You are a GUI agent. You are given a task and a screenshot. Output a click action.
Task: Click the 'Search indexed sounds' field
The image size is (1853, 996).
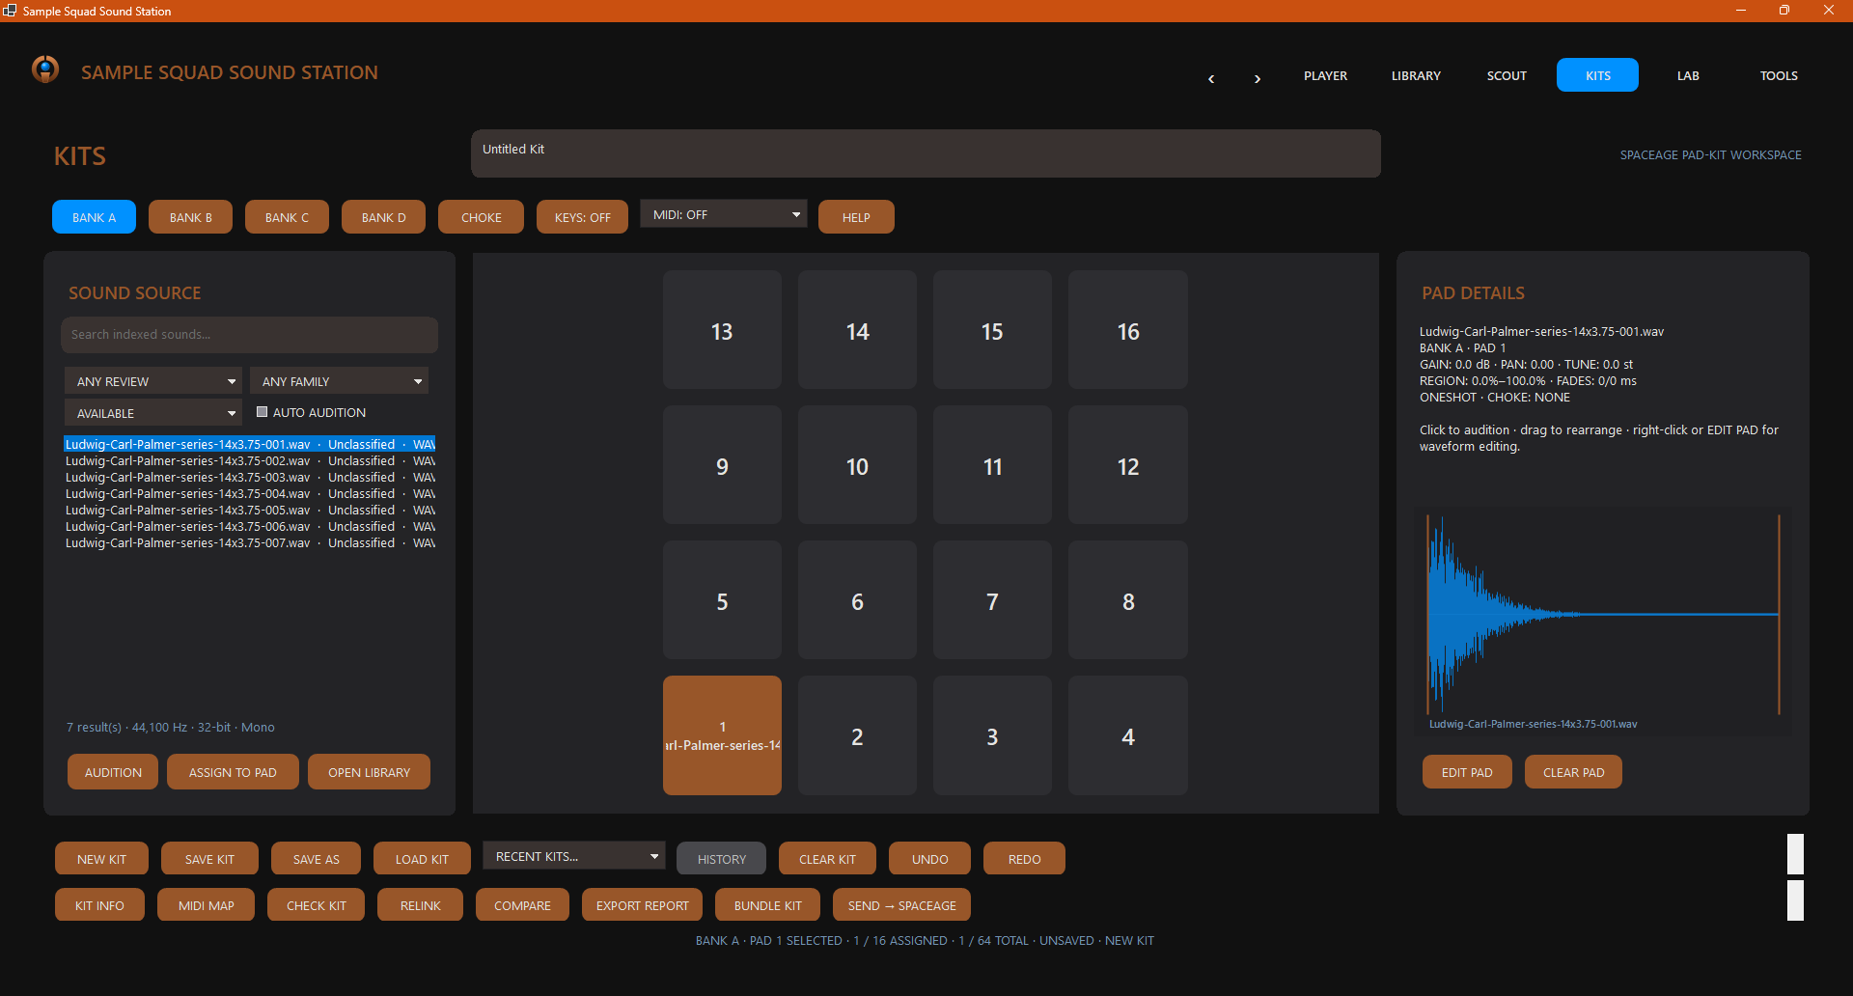(x=249, y=335)
